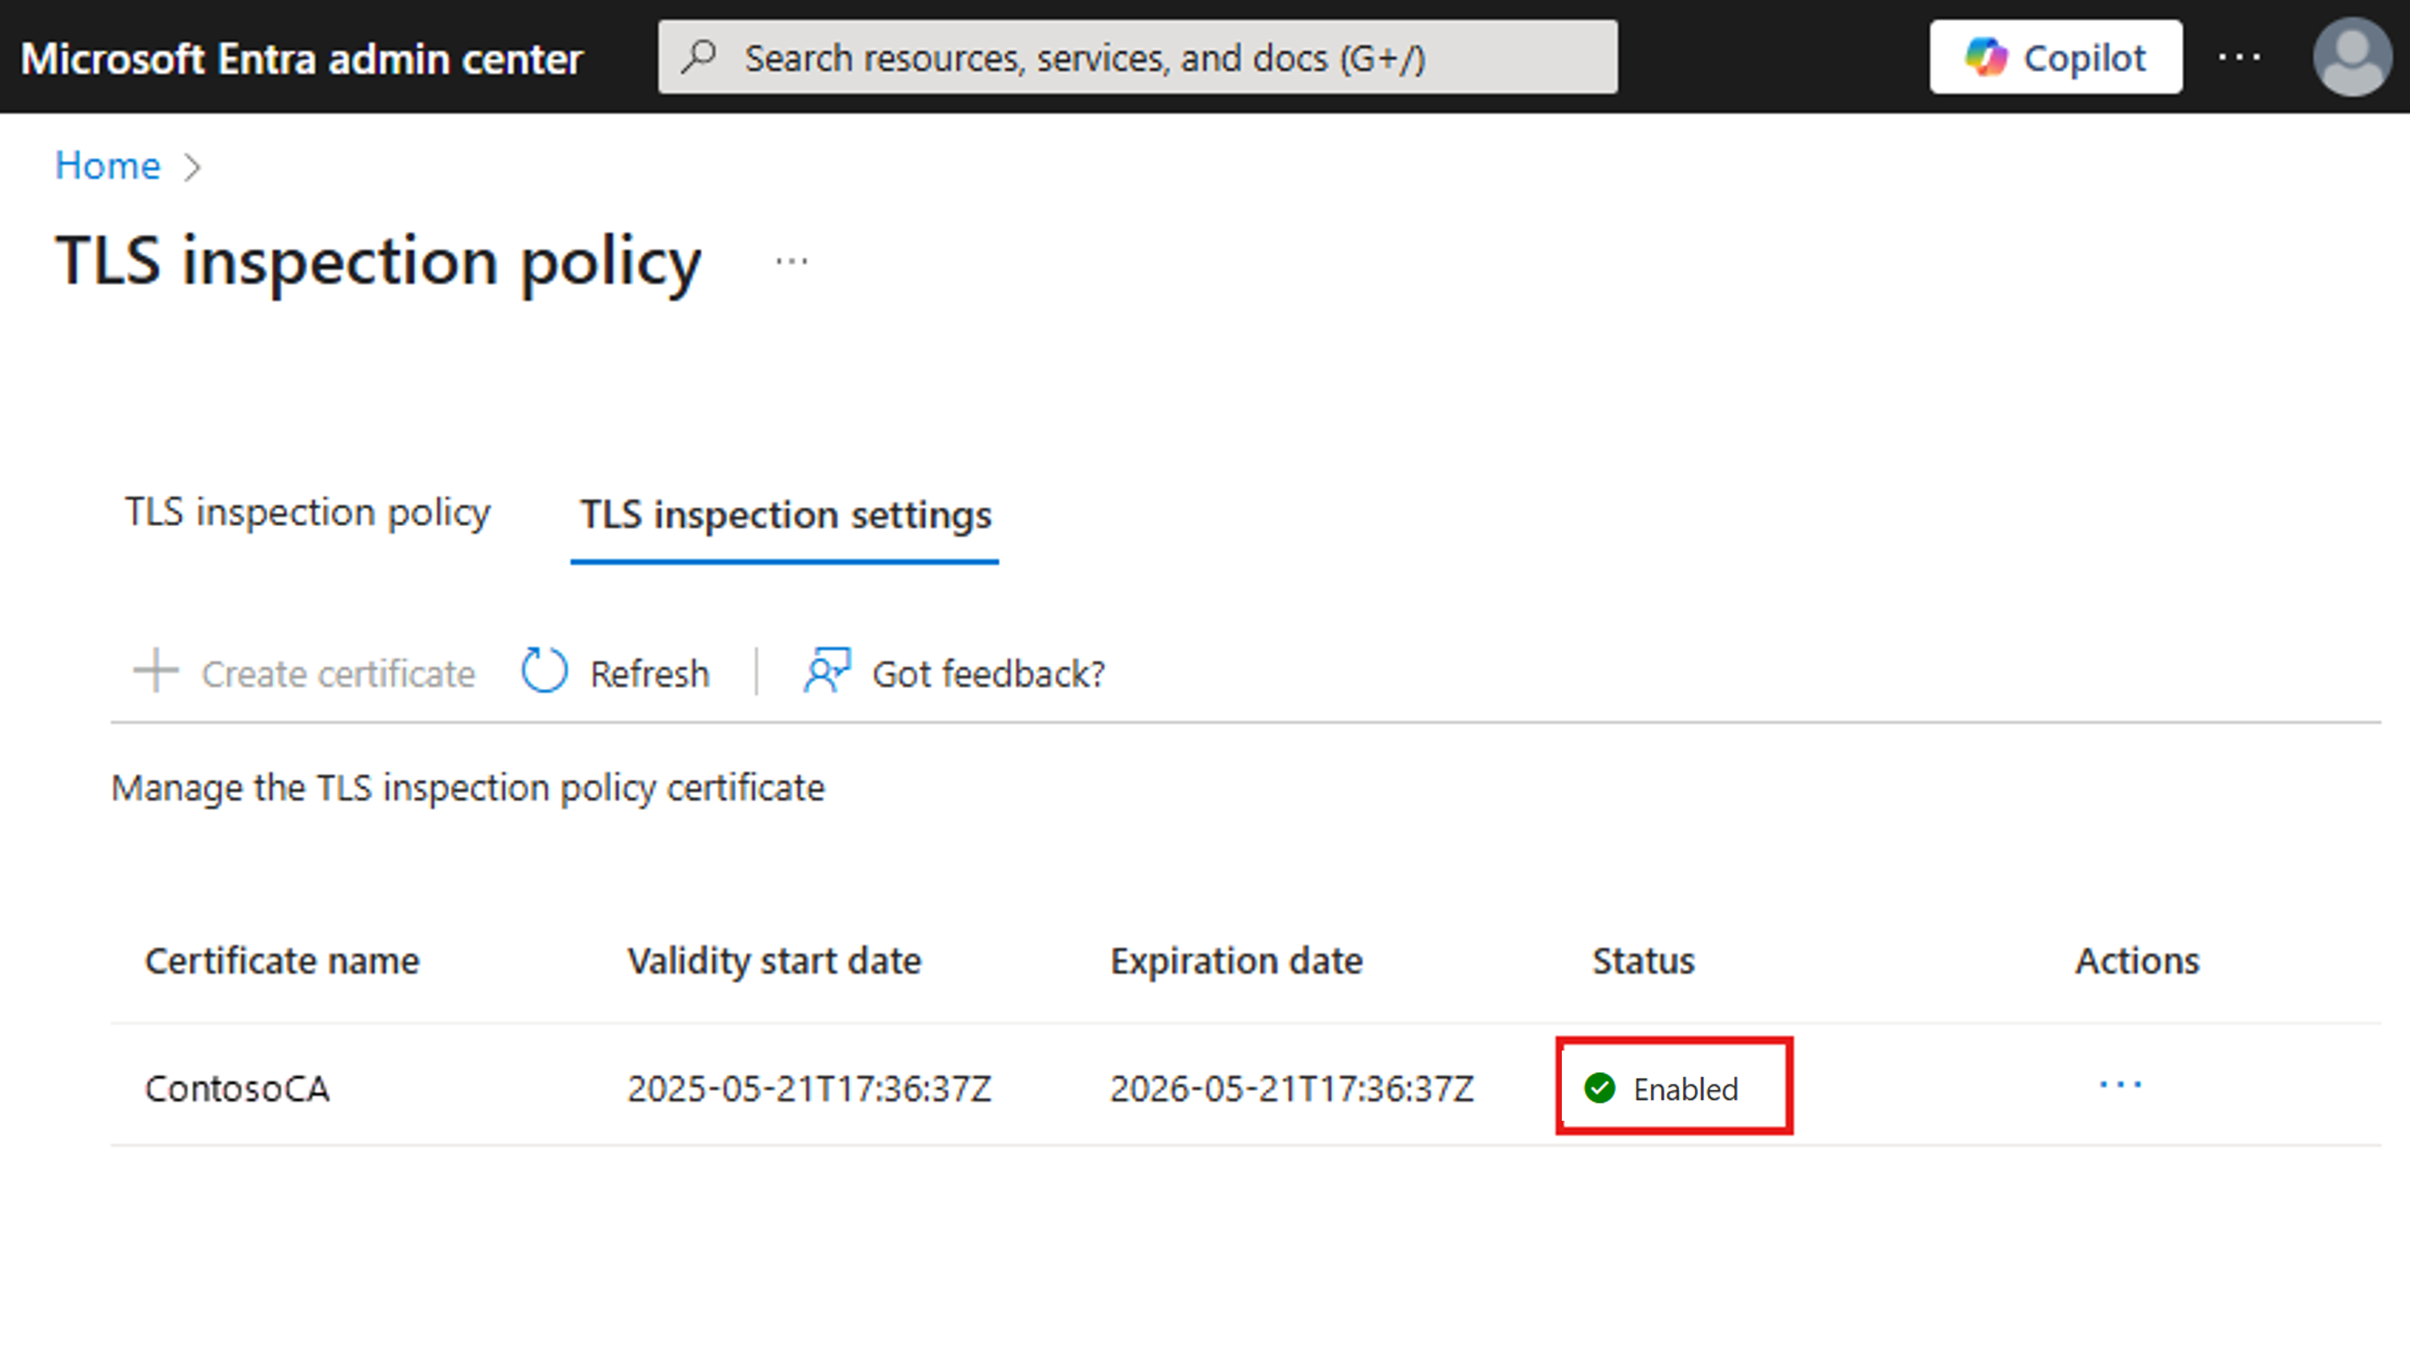2410x1371 pixels.
Task: Switch to TLS inspection policy tab
Action: click(308, 513)
